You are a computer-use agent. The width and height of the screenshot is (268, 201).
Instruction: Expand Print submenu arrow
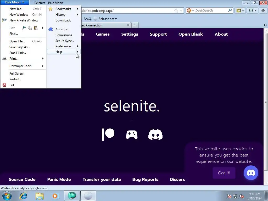tap(43, 58)
